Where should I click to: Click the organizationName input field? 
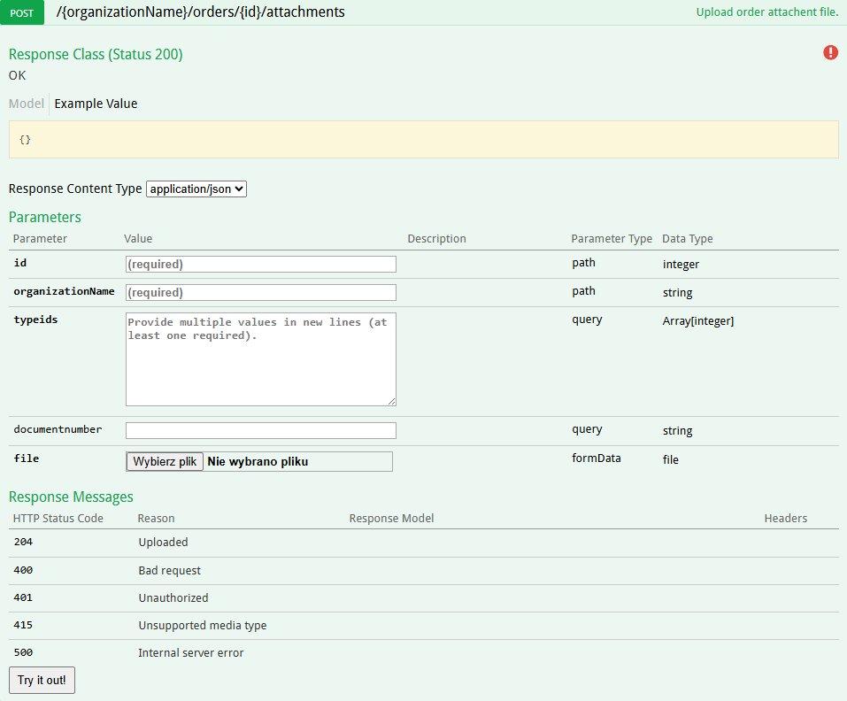tap(260, 292)
